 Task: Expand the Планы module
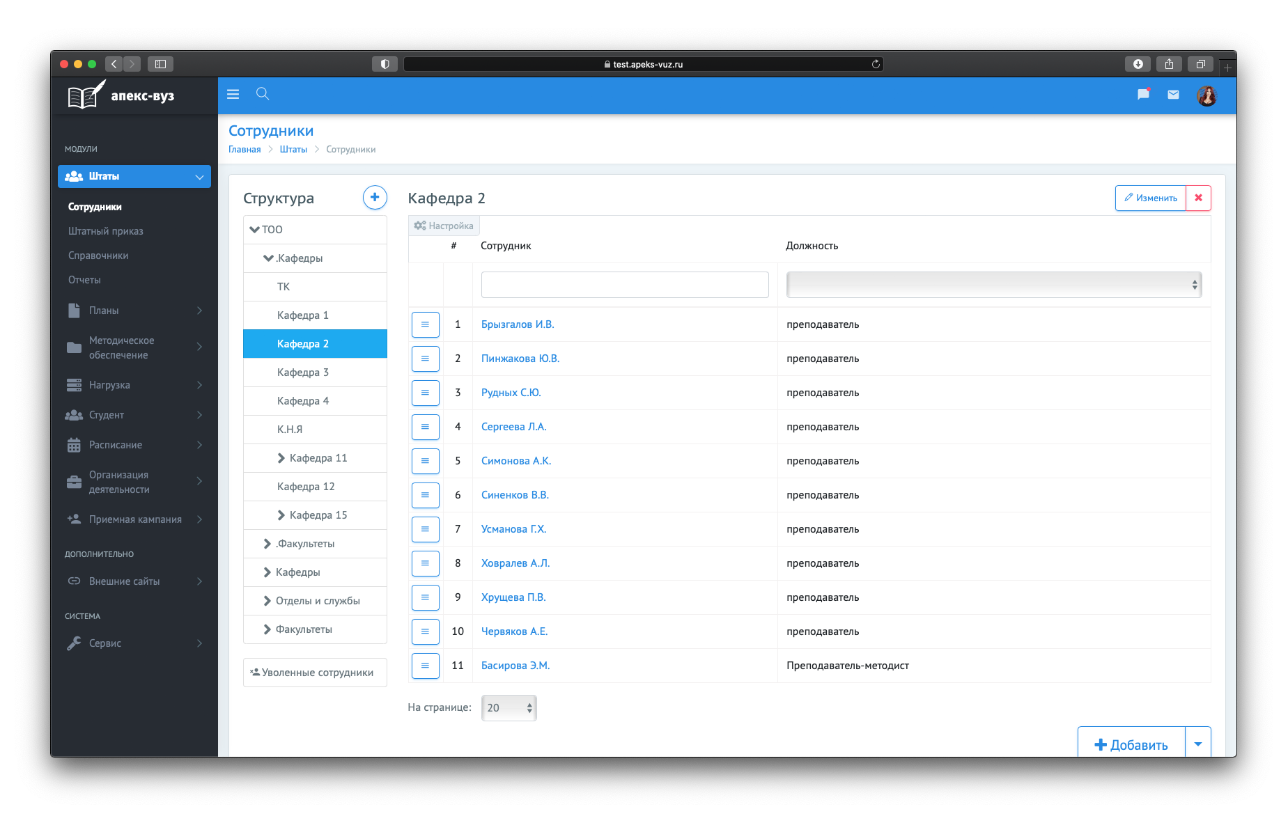coord(134,311)
